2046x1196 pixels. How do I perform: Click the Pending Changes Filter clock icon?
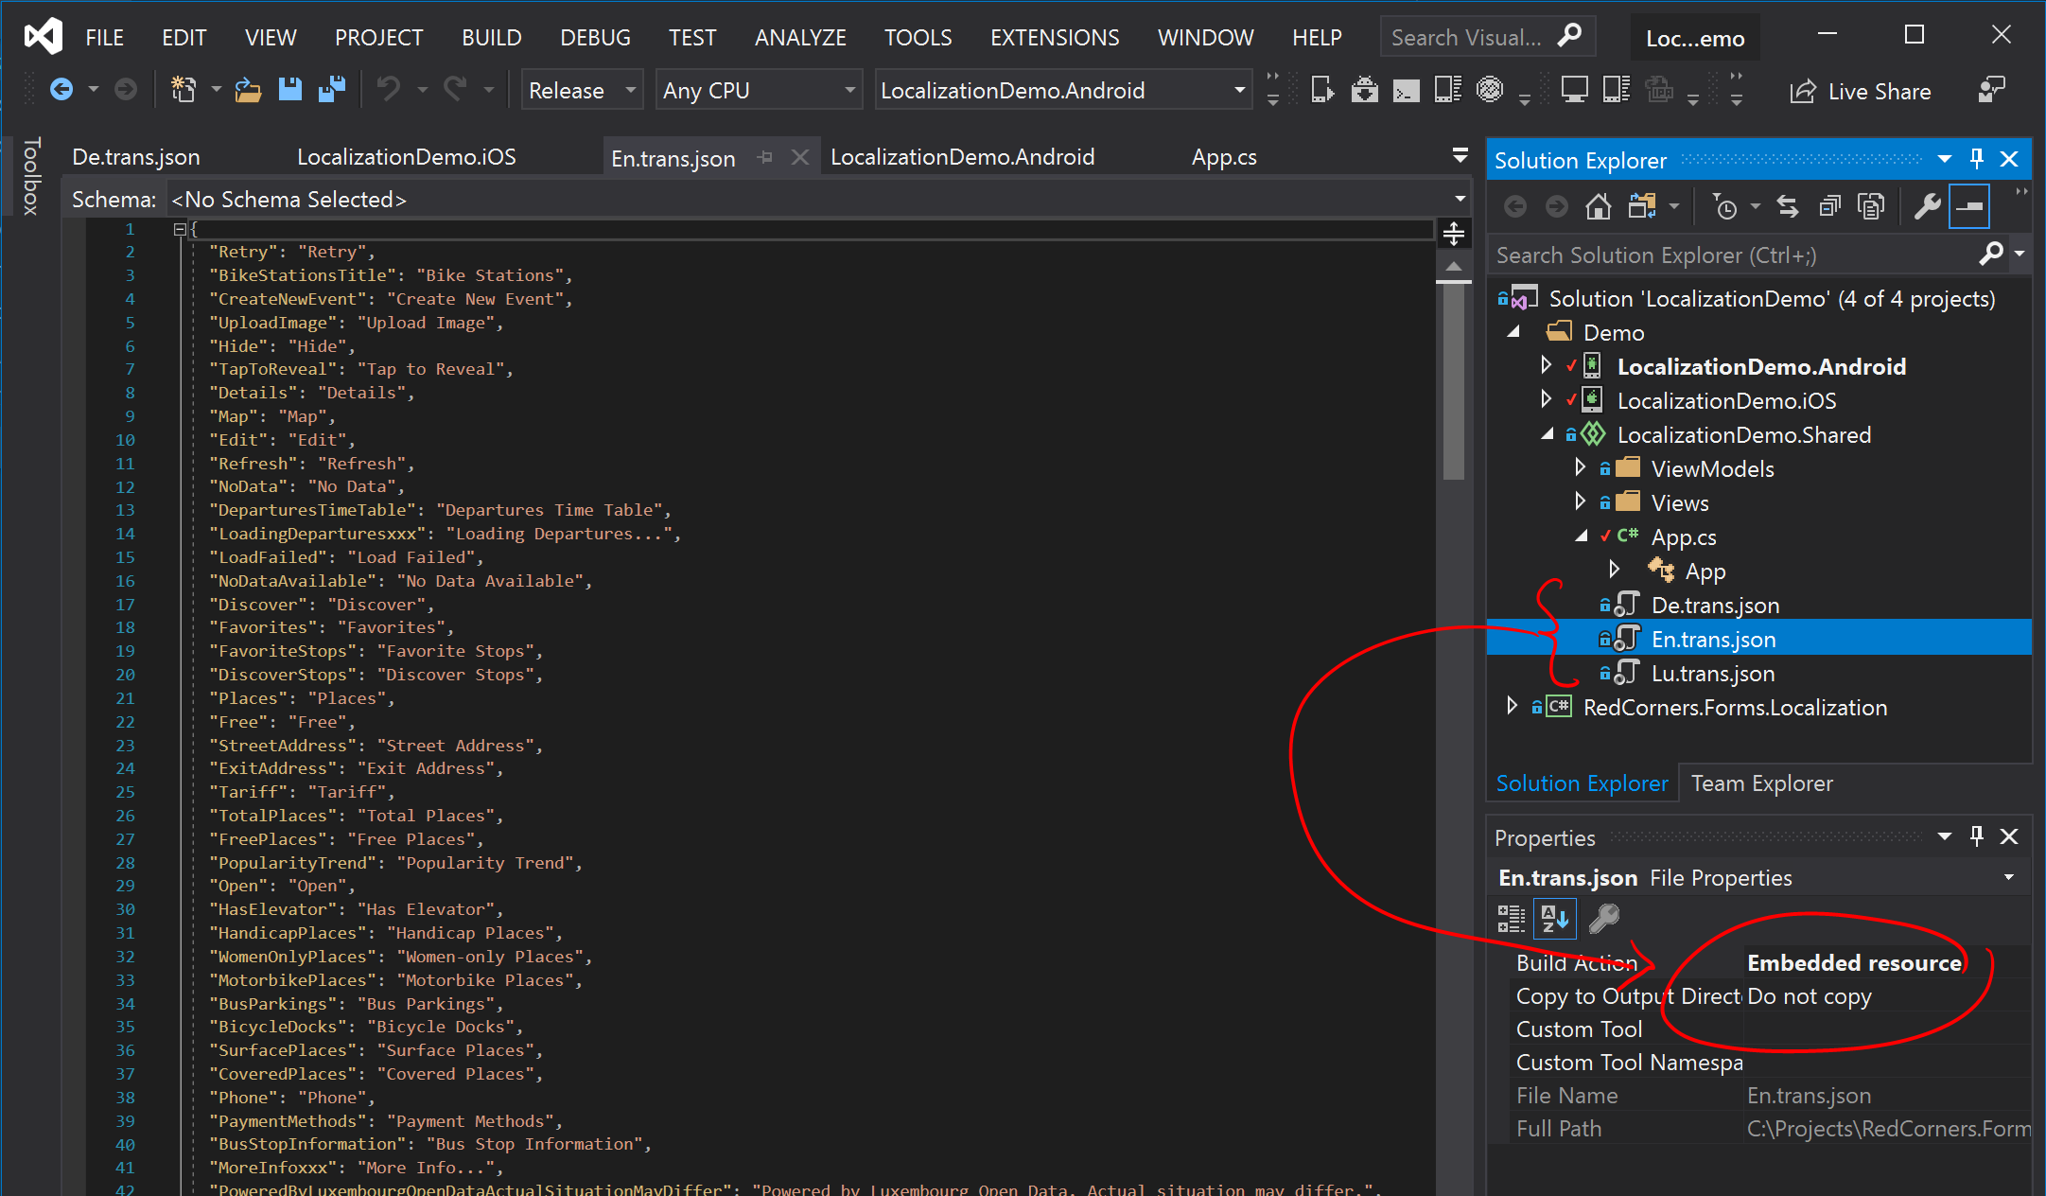1725,206
